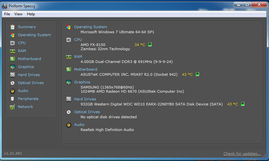Click the Motherboard icon in sidebar
Screen dimensions: 269x161
click(x=13, y=59)
